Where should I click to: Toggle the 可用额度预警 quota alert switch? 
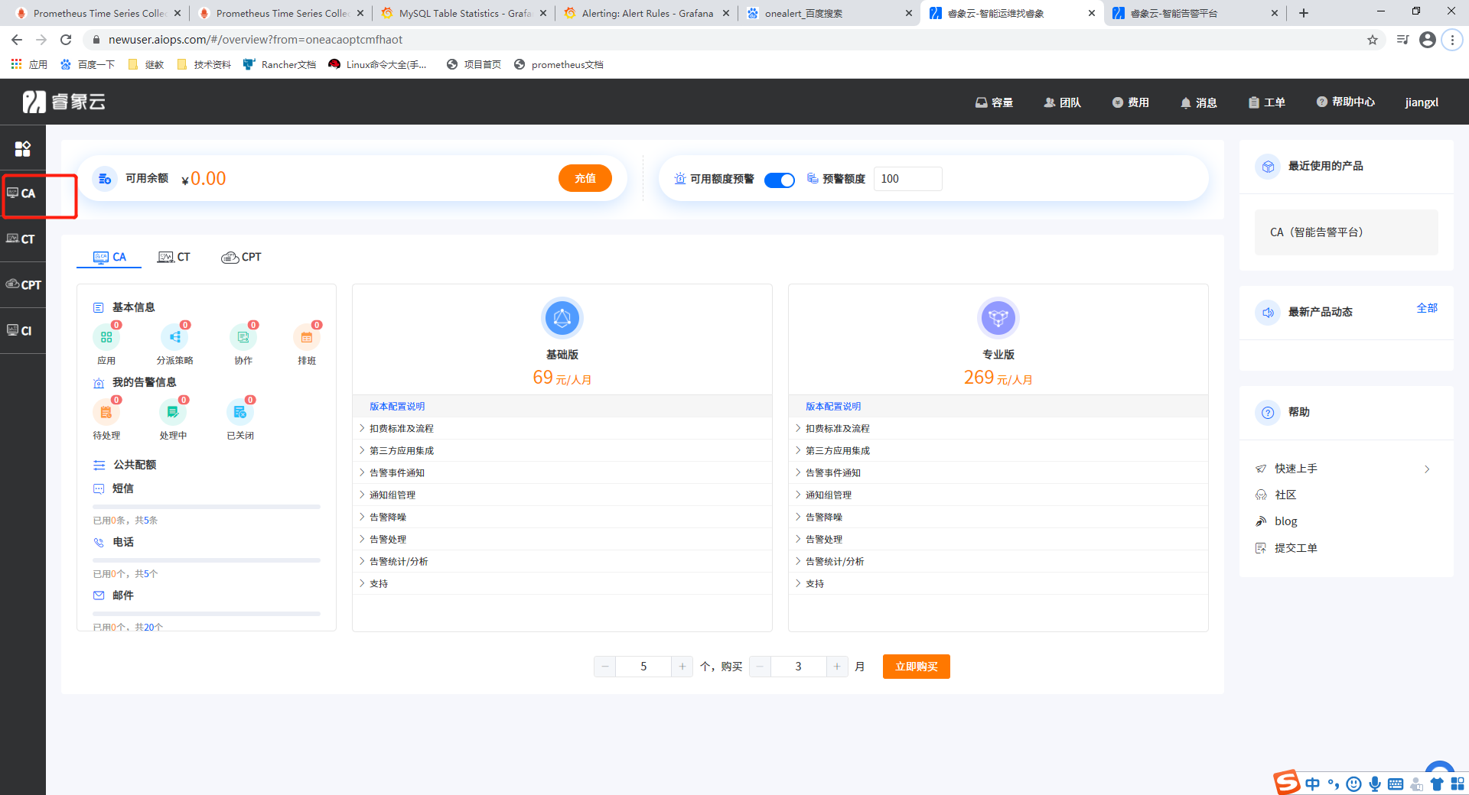click(x=780, y=180)
